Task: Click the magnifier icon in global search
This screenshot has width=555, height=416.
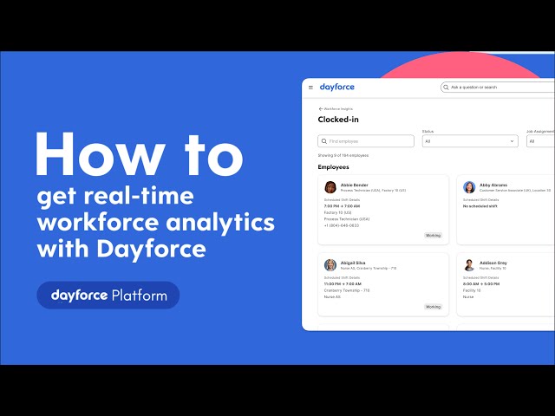Action: coord(446,87)
